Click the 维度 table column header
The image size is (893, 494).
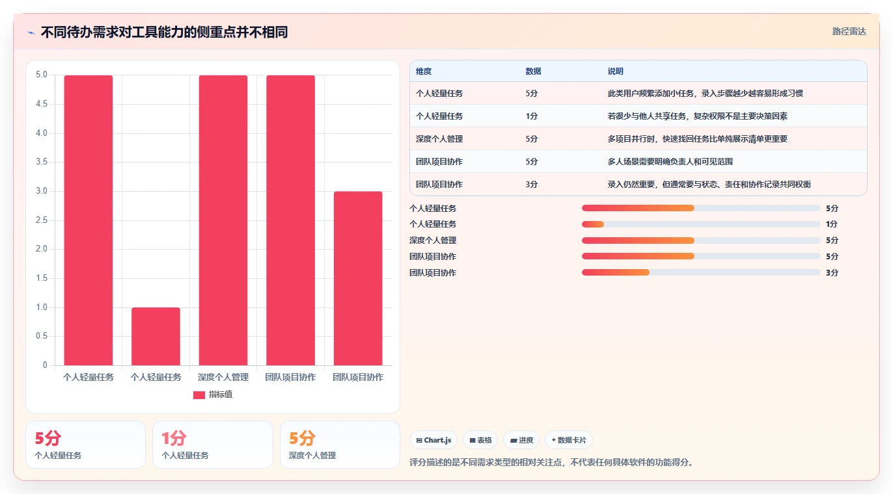[424, 71]
